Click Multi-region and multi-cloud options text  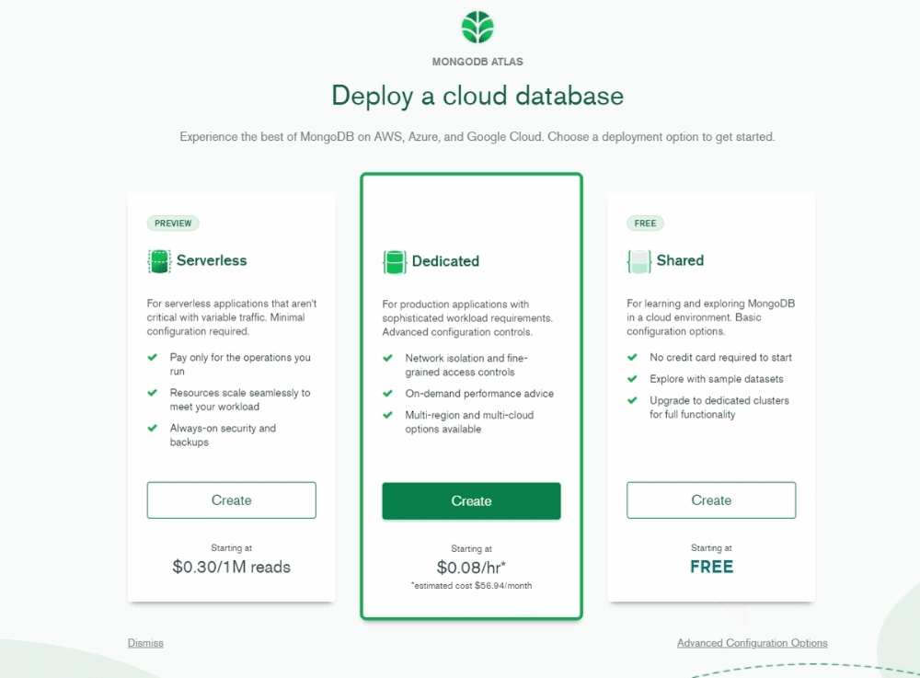tap(469, 421)
